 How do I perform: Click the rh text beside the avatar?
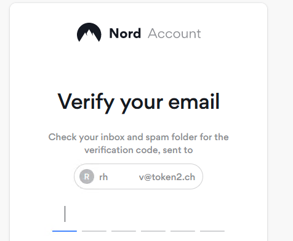103,177
